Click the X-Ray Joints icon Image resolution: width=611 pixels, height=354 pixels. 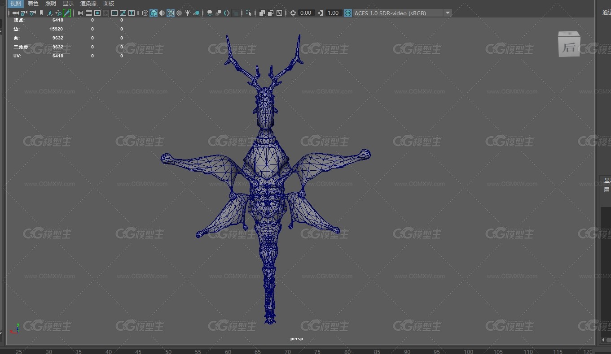coord(279,13)
